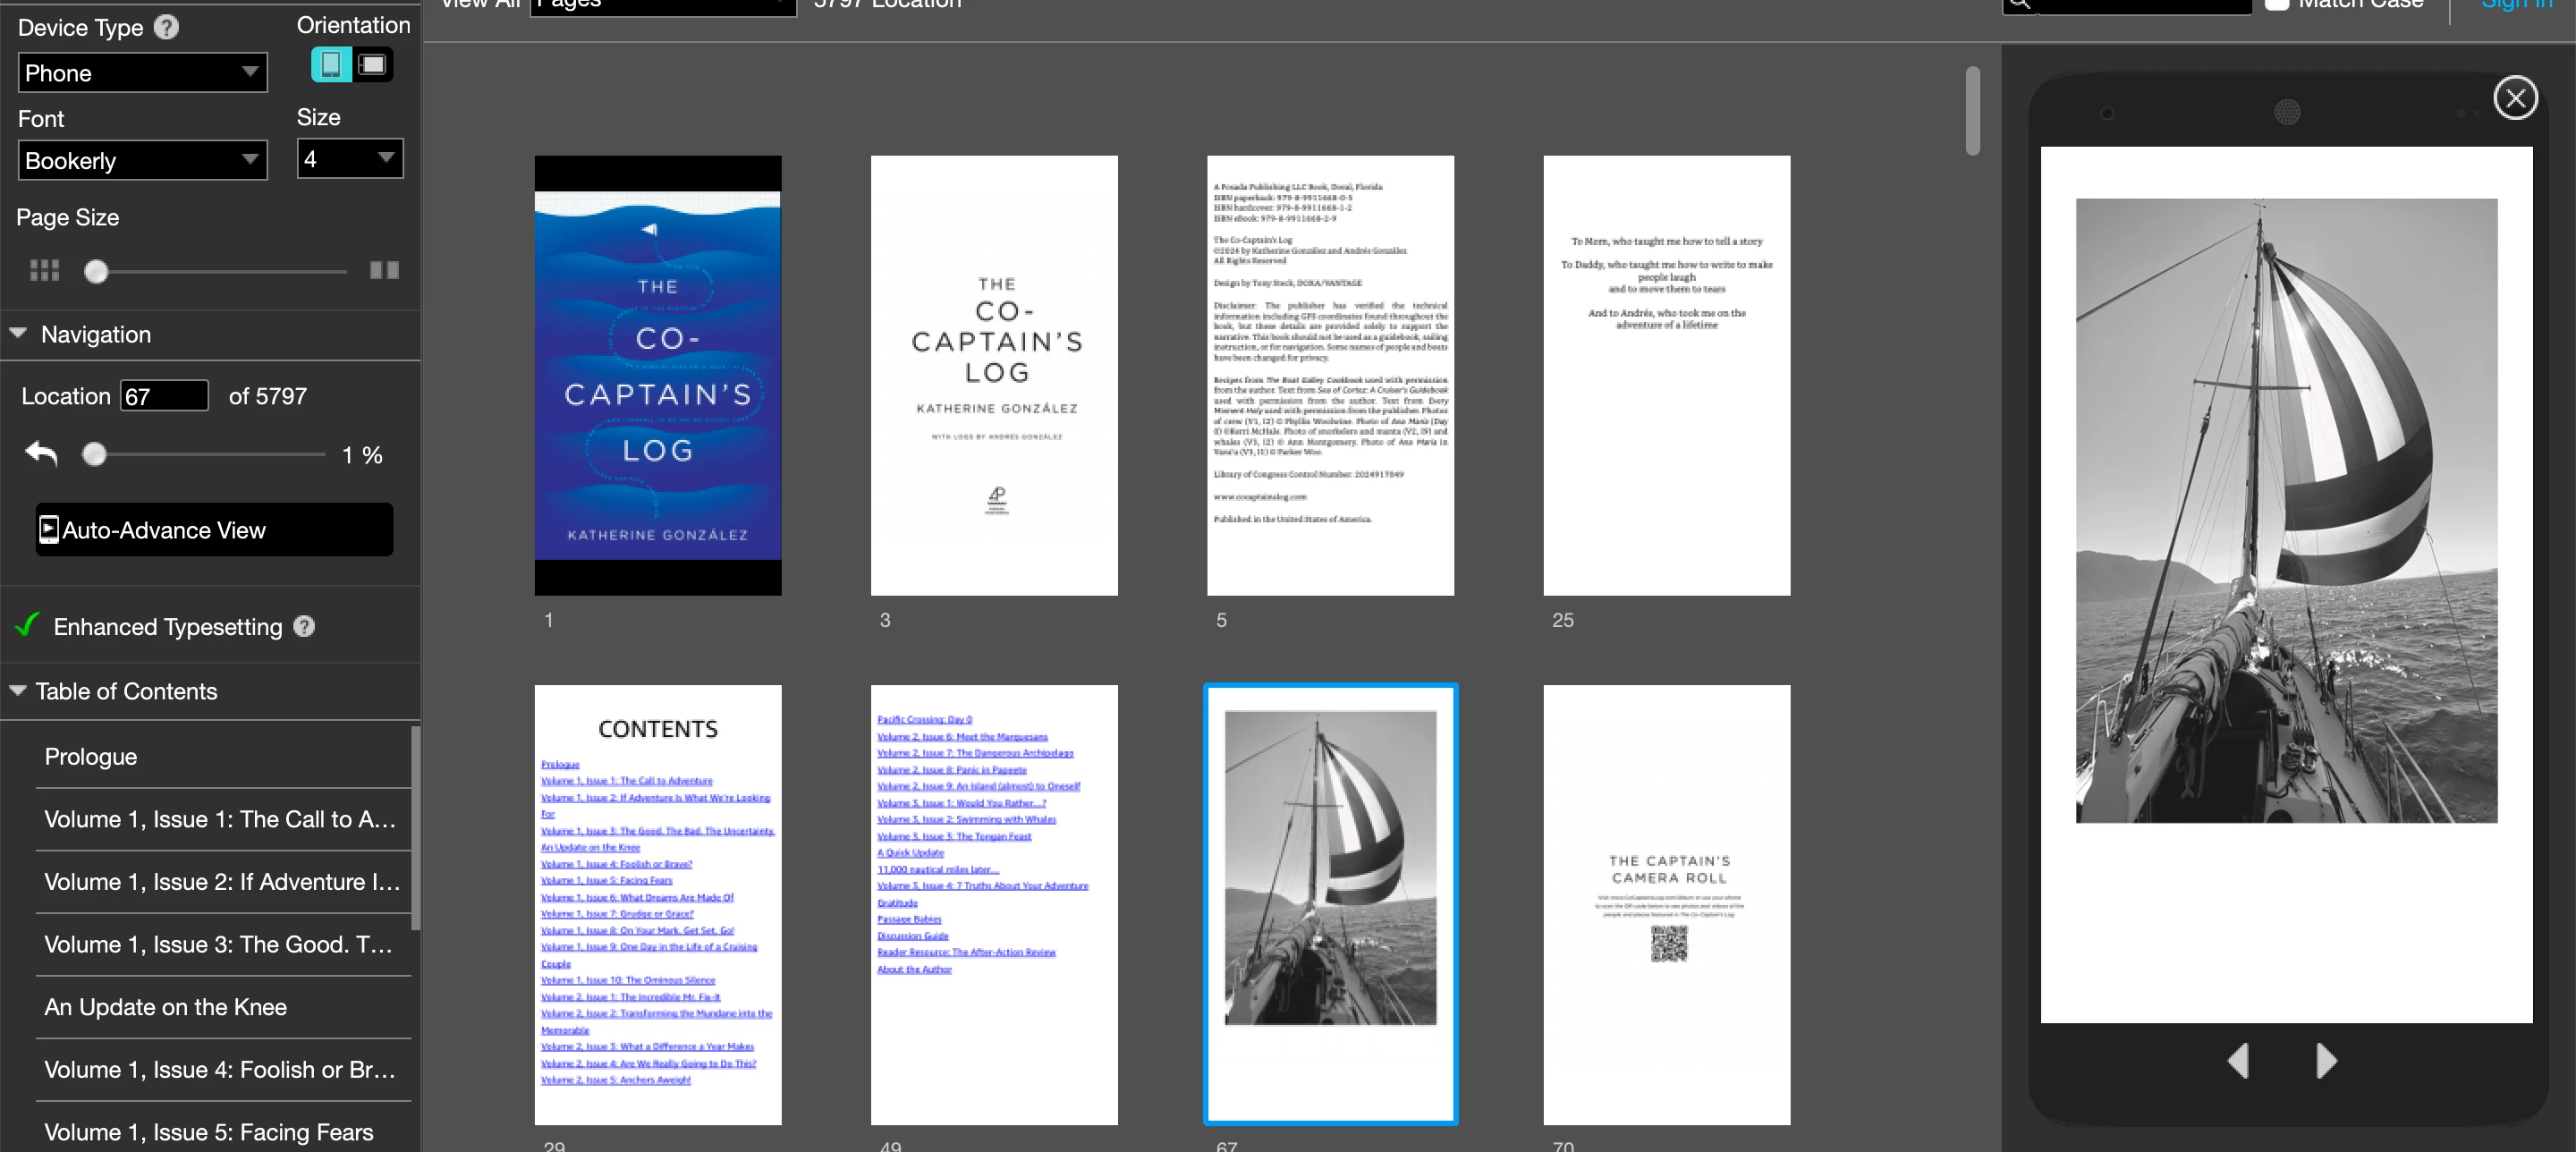Image resolution: width=2576 pixels, height=1152 pixels.
Task: Go to next page in preview
Action: click(x=2326, y=1060)
